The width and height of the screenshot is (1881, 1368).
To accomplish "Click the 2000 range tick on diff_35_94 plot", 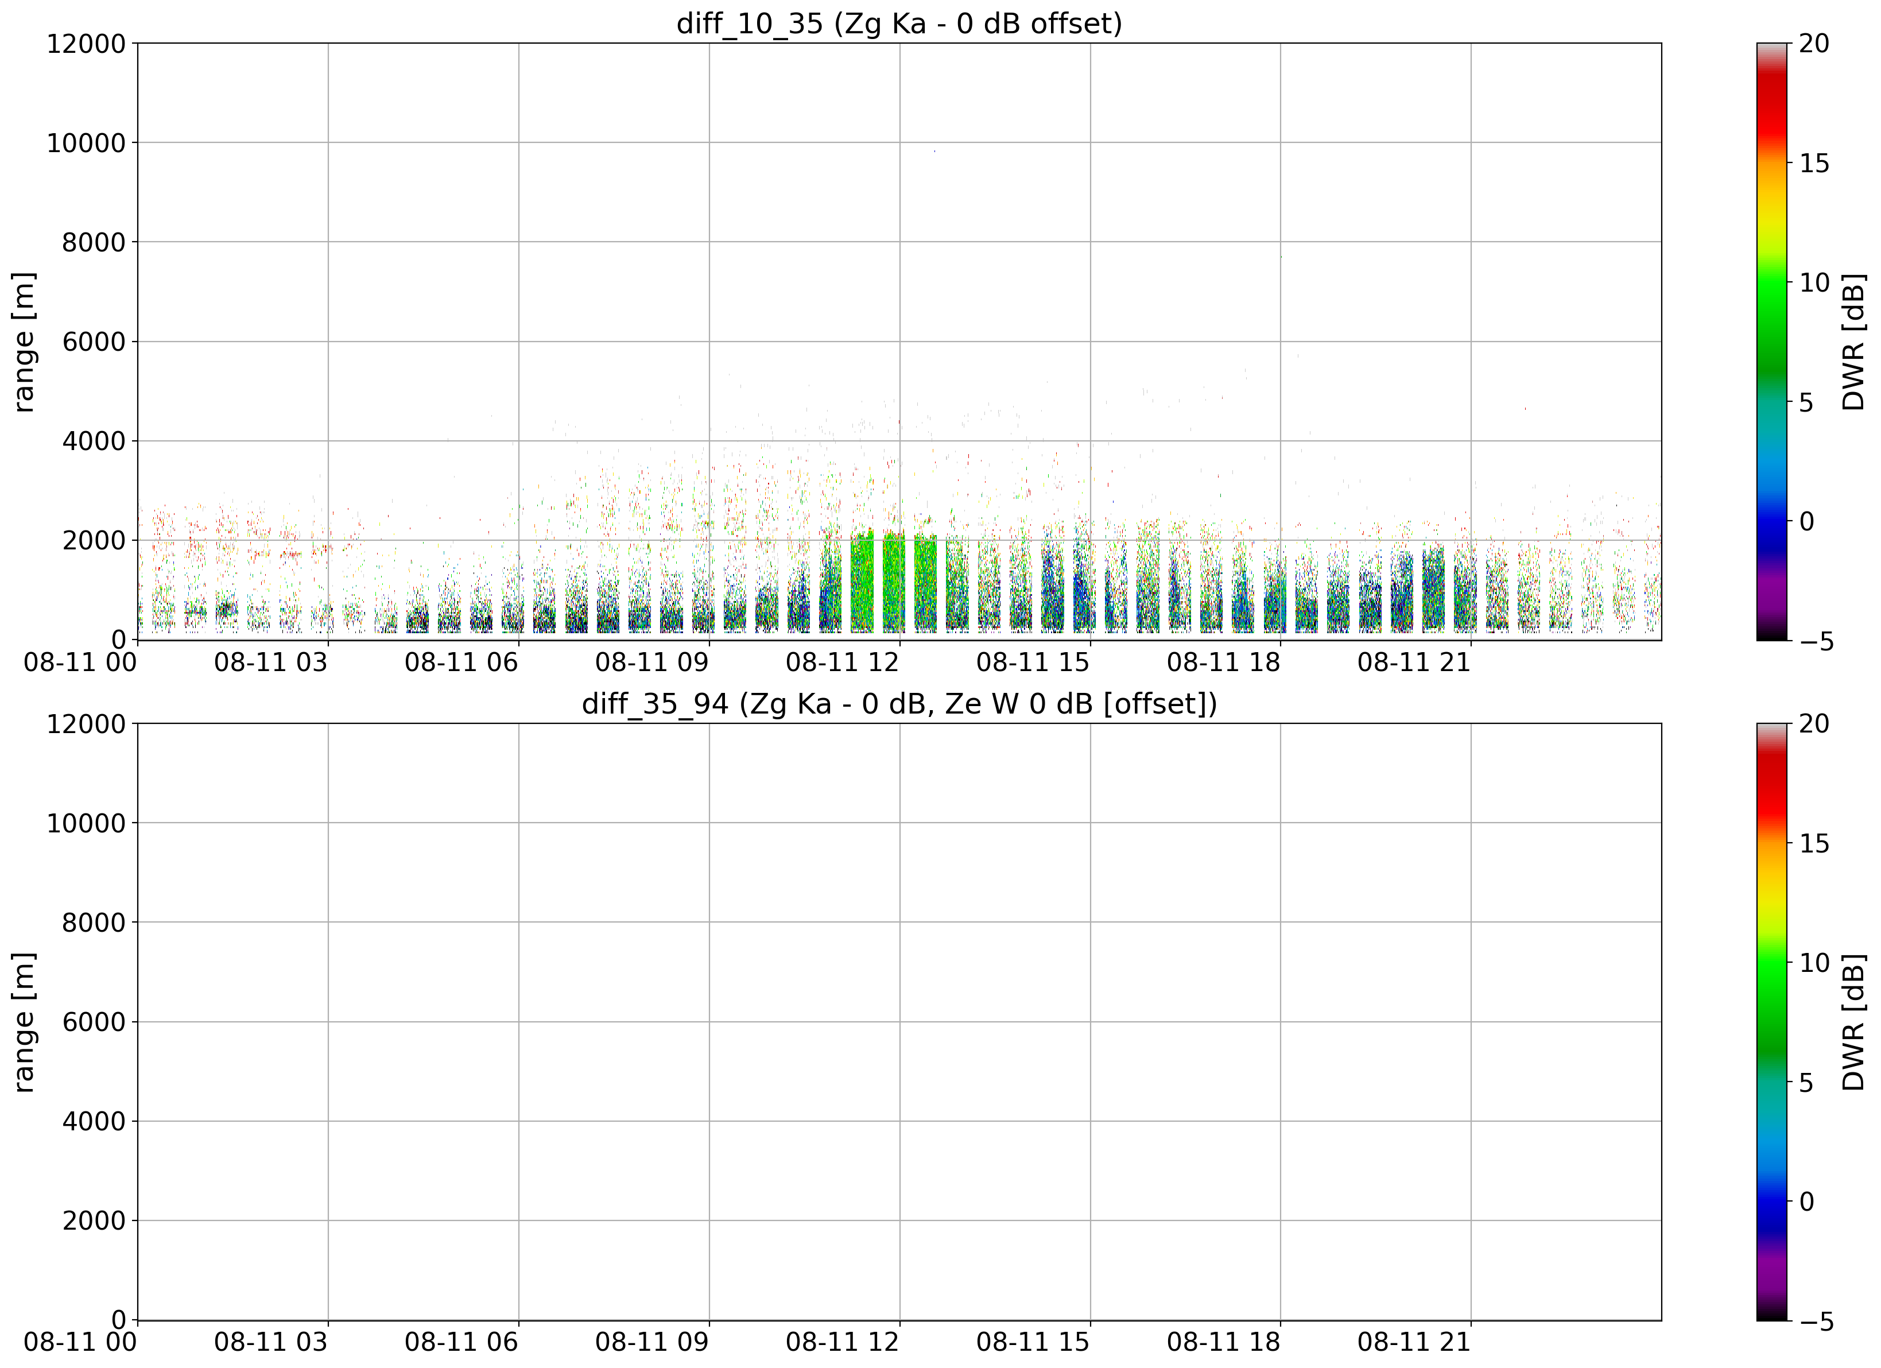I will (x=94, y=1220).
